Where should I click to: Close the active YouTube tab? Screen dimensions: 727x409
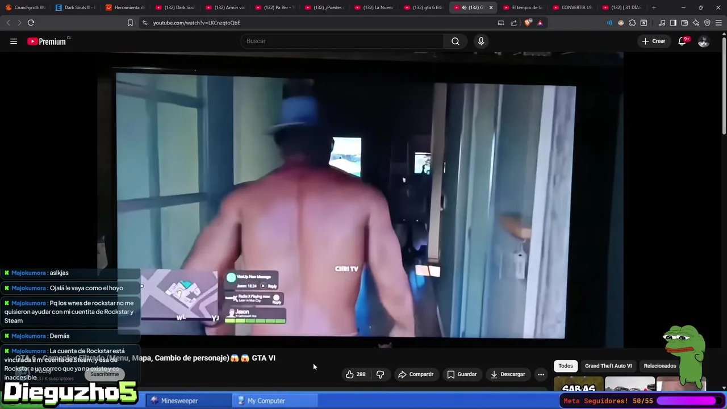pyautogui.click(x=491, y=7)
